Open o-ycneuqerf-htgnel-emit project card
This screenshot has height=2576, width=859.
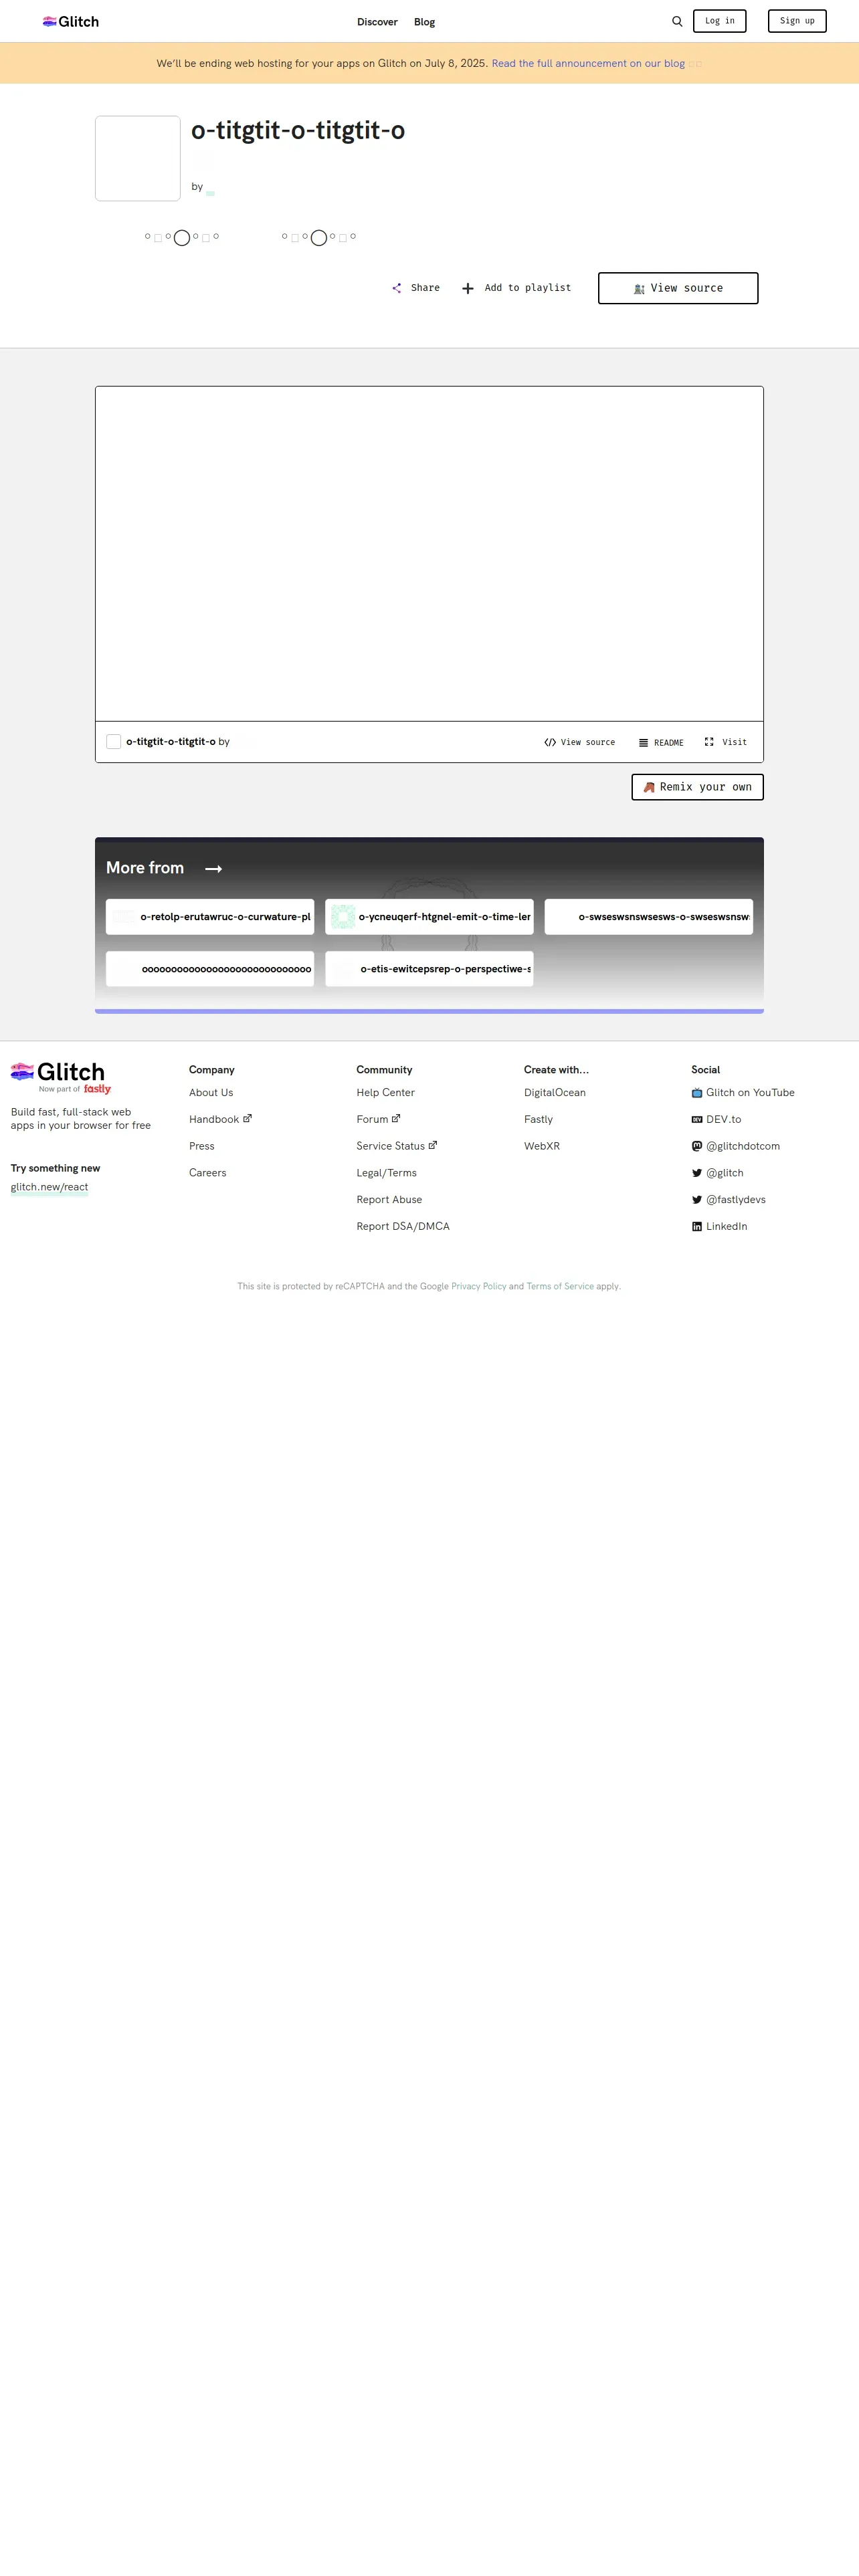tap(429, 916)
